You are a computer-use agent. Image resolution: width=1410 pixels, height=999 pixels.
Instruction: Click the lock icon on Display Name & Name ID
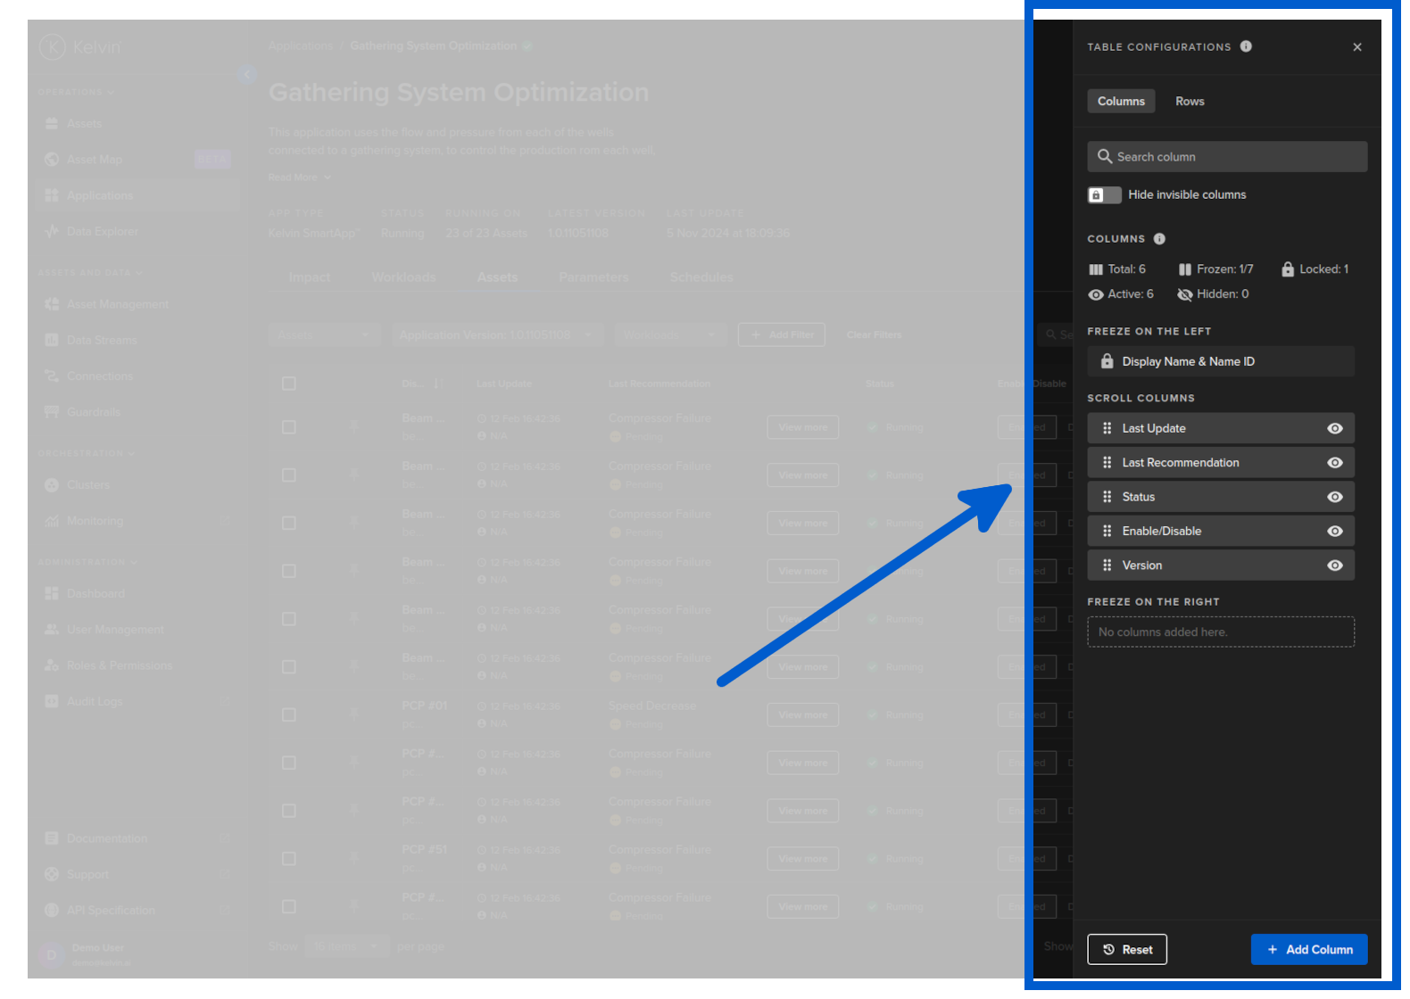pyautogui.click(x=1107, y=361)
